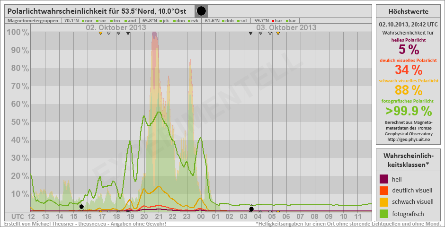
Task: Click the '21' hour label on UTC axis
Action: (x=159, y=216)
